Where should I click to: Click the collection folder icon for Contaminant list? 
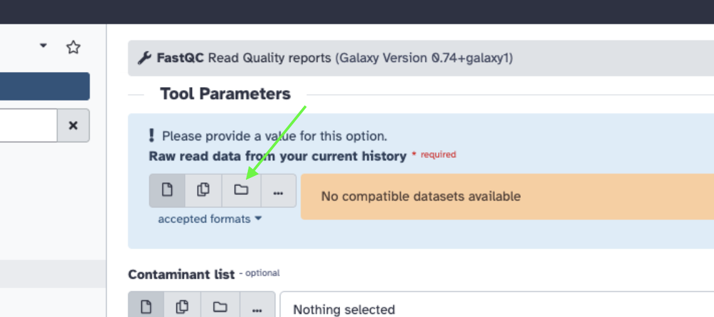tap(220, 307)
